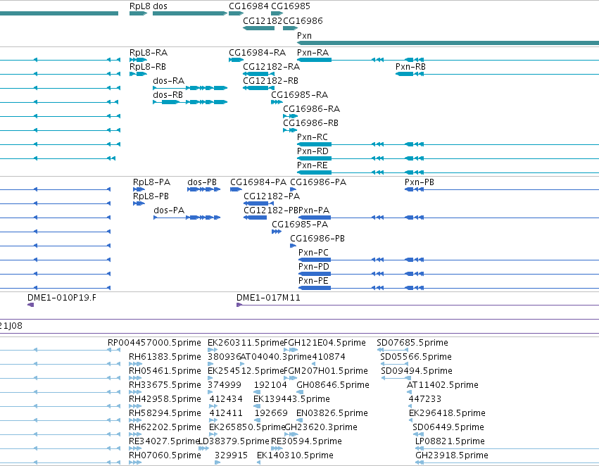Select the dos-PA protein label
The width and height of the screenshot is (599, 466).
[x=169, y=210]
